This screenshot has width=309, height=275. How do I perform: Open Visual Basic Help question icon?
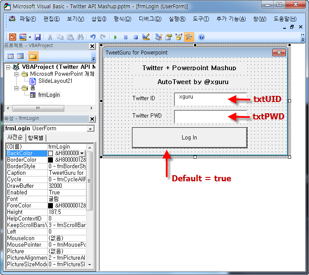201,37
